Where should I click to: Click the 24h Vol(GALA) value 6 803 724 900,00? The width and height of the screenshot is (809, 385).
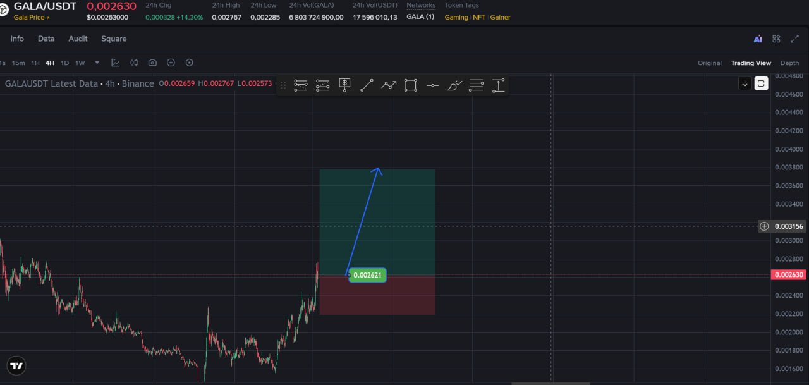(316, 17)
